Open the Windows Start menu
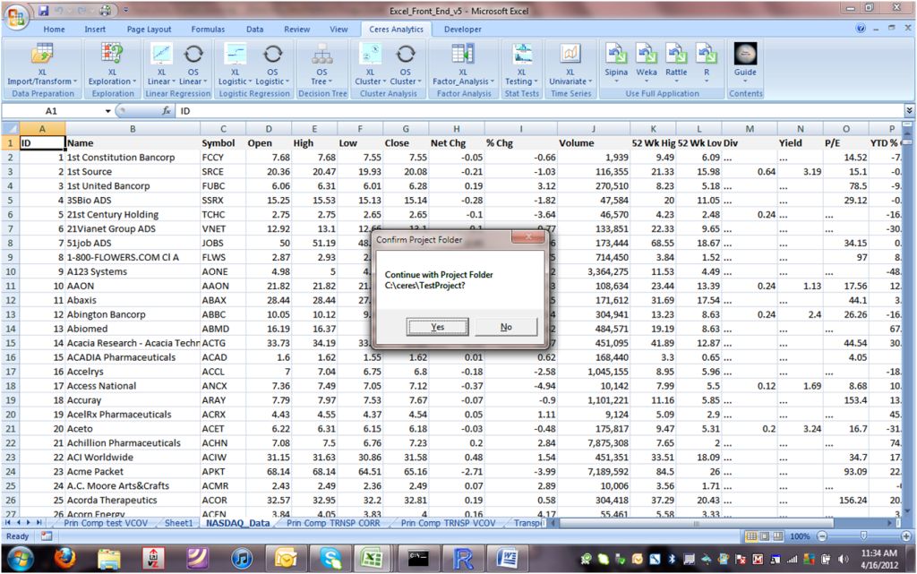This screenshot has width=917, height=574. [x=20, y=558]
